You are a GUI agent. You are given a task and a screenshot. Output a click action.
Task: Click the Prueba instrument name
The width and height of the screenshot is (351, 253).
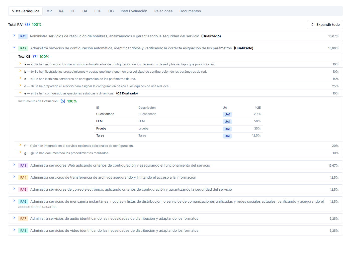pyautogui.click(x=101, y=129)
